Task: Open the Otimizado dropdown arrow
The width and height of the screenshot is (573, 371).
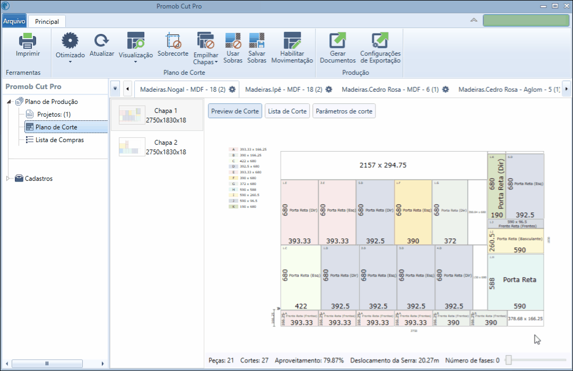Action: pos(70,61)
